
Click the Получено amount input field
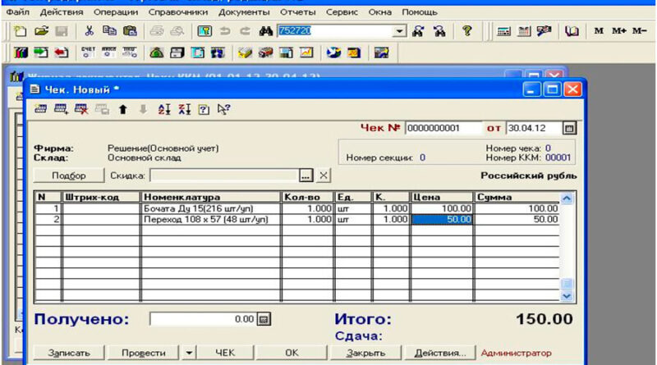(x=203, y=319)
